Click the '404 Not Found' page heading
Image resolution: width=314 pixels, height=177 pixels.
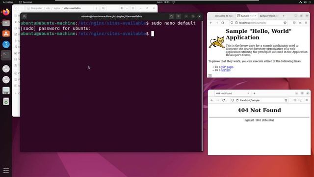point(259,110)
